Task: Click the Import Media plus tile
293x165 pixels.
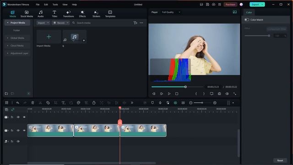Action: [49, 37]
